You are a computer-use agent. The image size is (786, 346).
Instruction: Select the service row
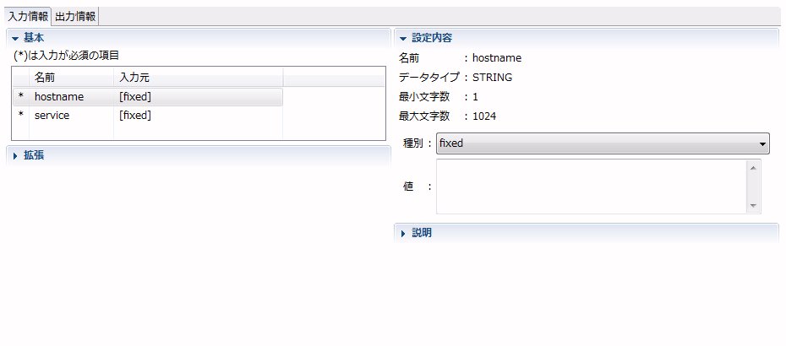click(52, 115)
